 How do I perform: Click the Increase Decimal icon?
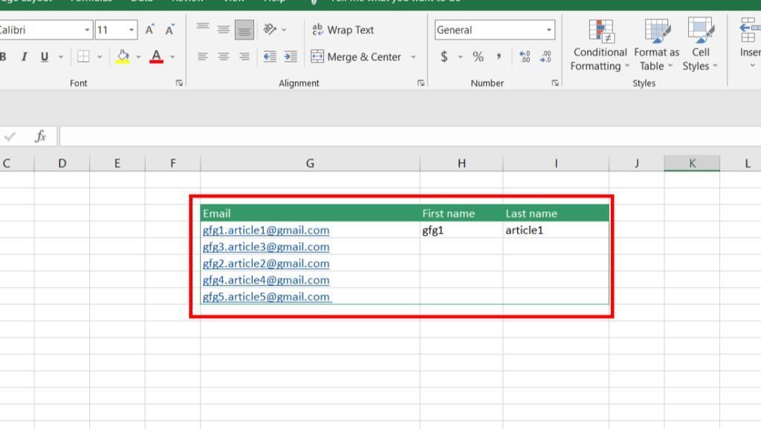tap(525, 57)
